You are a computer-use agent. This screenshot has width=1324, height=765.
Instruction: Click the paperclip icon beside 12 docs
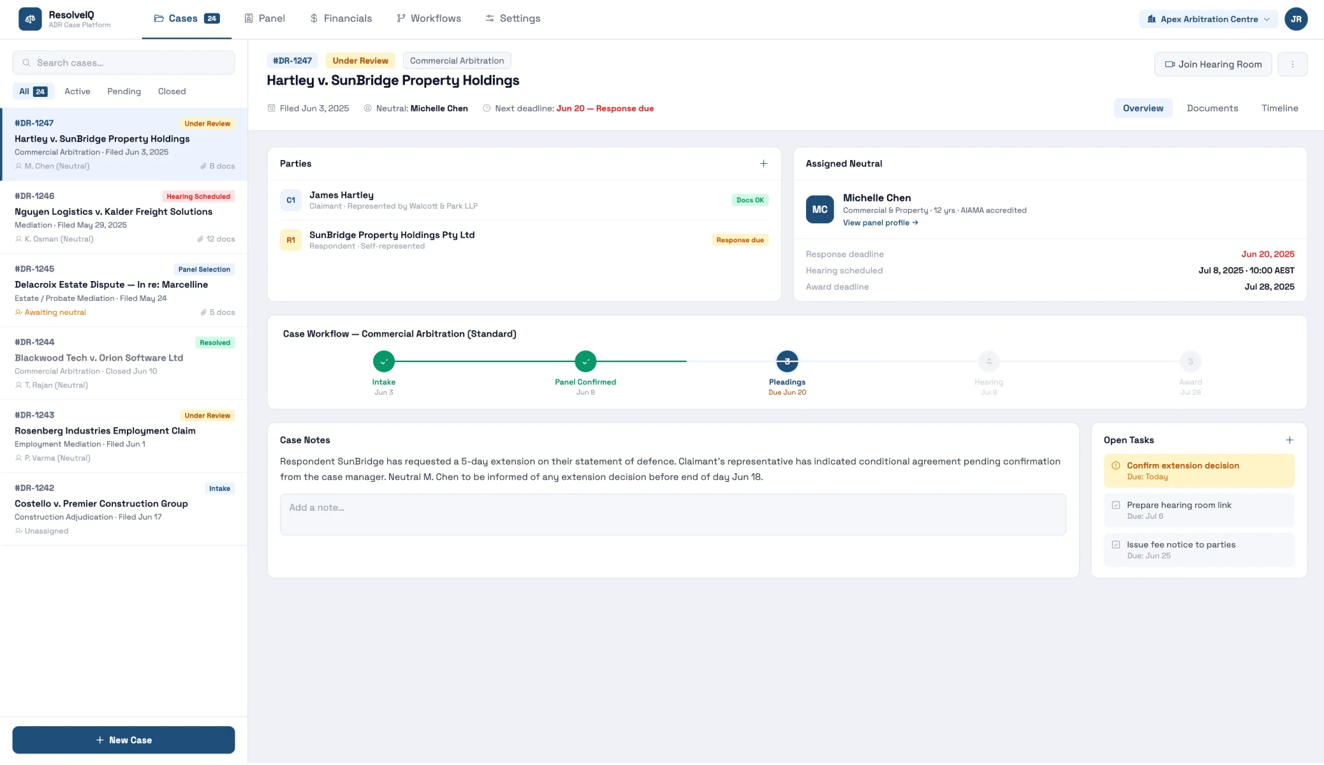click(200, 240)
